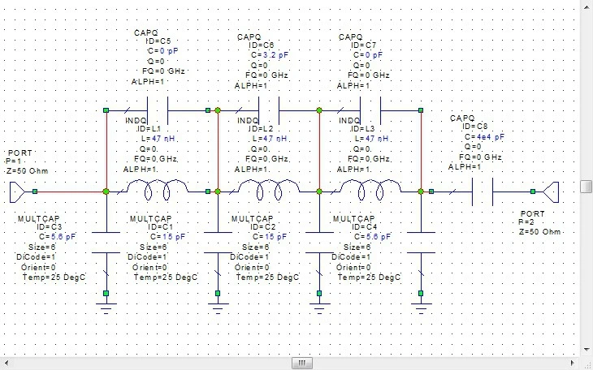Select inductor L1 coil symbol

(x=157, y=190)
